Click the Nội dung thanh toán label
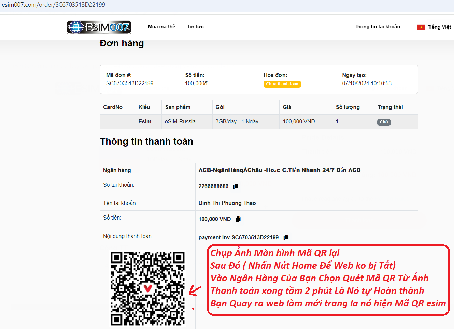Image resolution: width=454 pixels, height=329 pixels. click(x=128, y=236)
